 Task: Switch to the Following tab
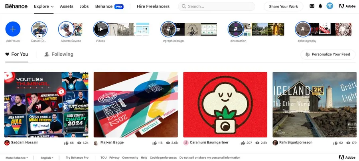click(x=59, y=54)
